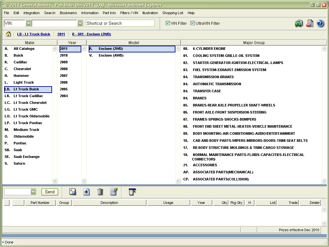Open the dropdown beside the Send button

click(x=33, y=192)
